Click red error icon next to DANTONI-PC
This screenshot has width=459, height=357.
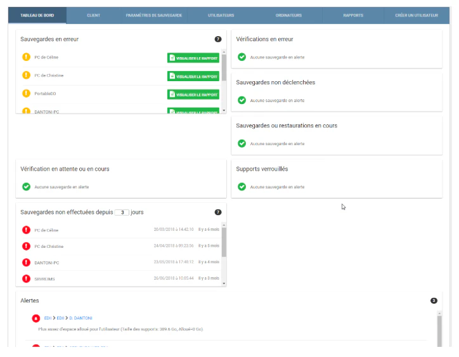pos(26,263)
